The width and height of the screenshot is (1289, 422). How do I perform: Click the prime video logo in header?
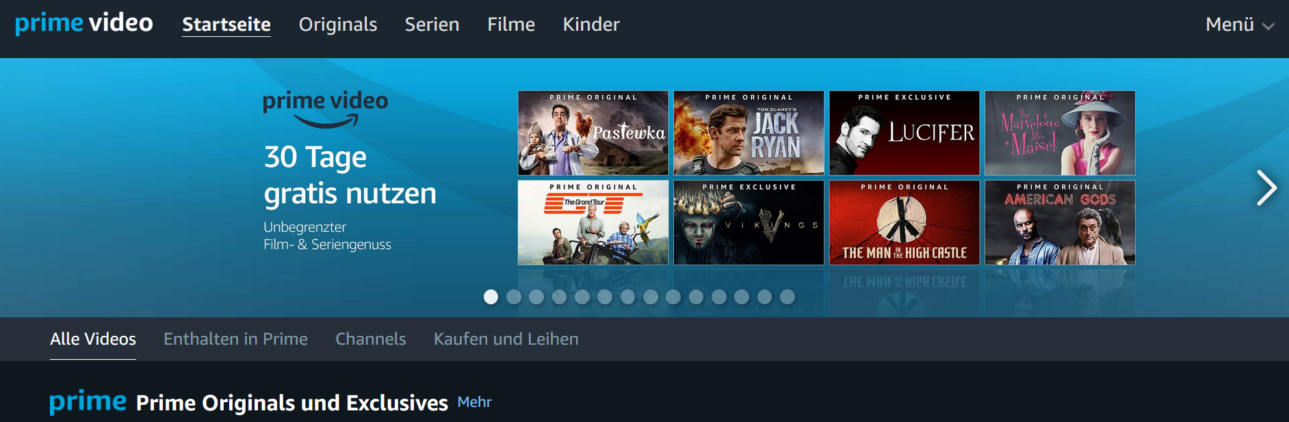tap(84, 23)
